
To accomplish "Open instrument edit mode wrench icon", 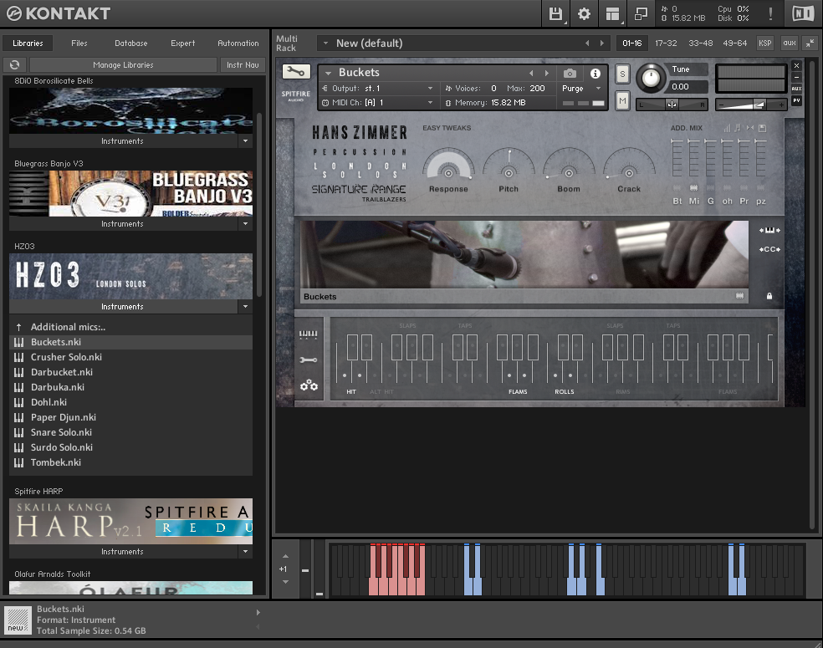I will (x=296, y=72).
